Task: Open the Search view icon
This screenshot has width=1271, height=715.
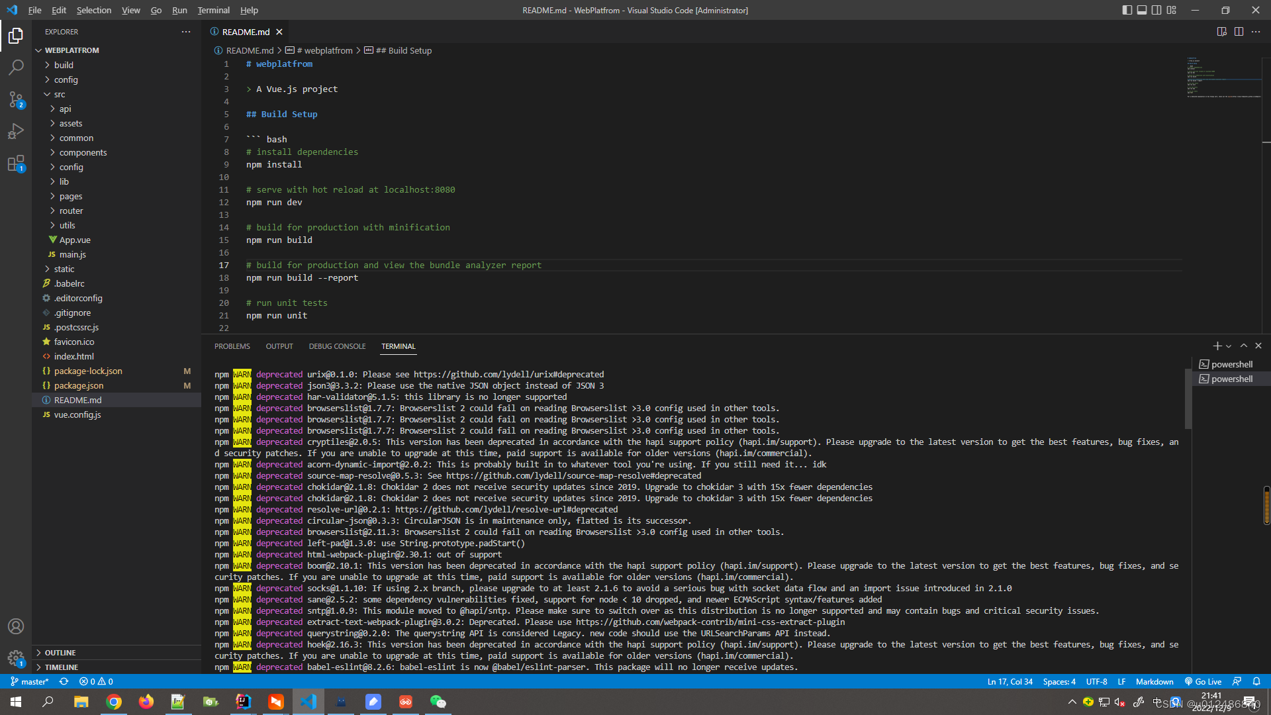Action: [x=16, y=67]
